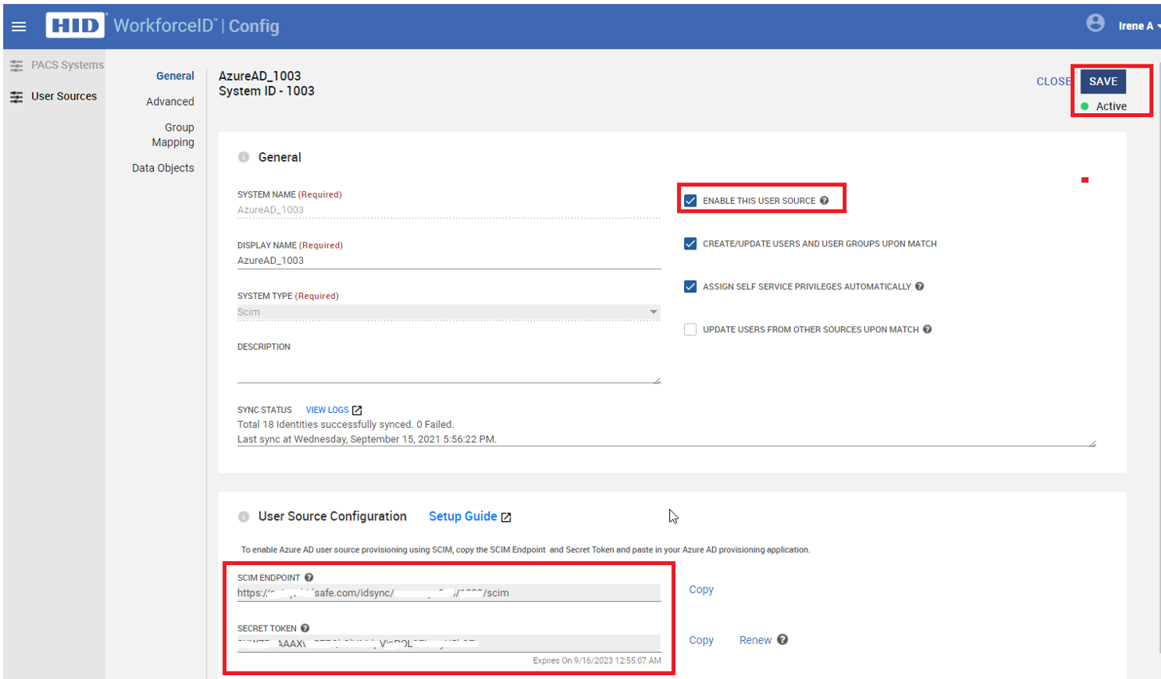The height and width of the screenshot is (679, 1161).
Task: Toggle Assign Self Service Privileges Automatically
Action: pyautogui.click(x=691, y=286)
